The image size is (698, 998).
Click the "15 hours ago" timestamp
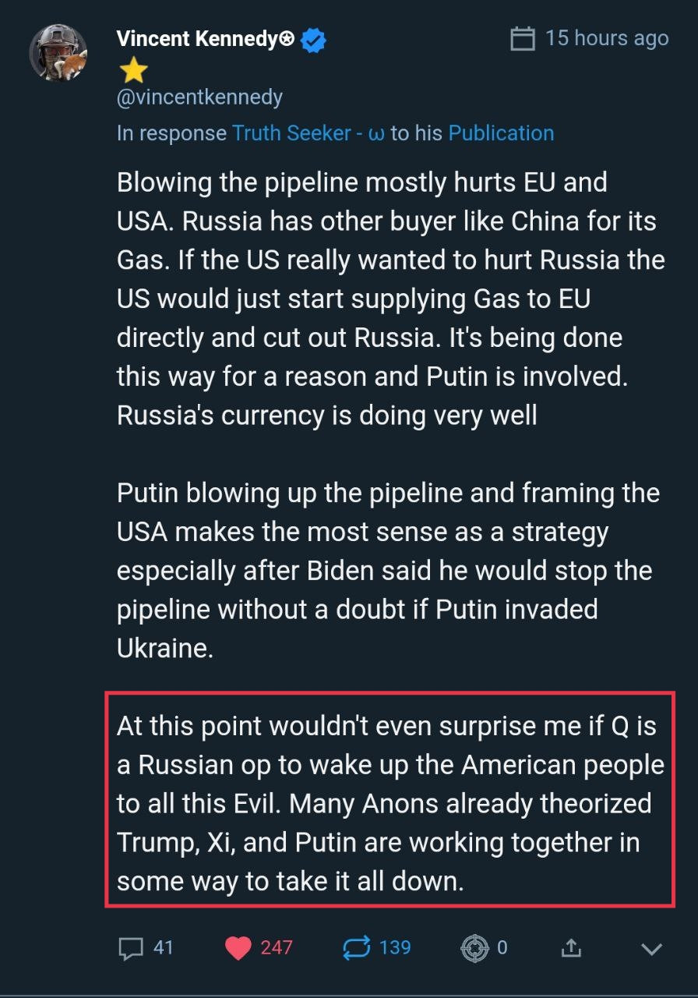[607, 38]
